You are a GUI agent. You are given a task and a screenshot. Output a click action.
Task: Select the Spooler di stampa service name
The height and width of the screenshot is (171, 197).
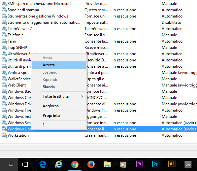point(23,10)
